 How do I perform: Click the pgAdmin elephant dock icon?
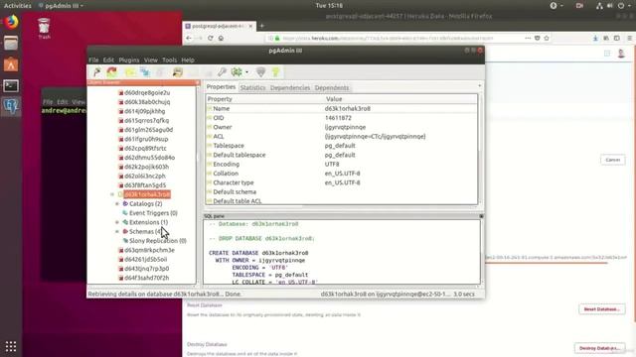(11, 106)
